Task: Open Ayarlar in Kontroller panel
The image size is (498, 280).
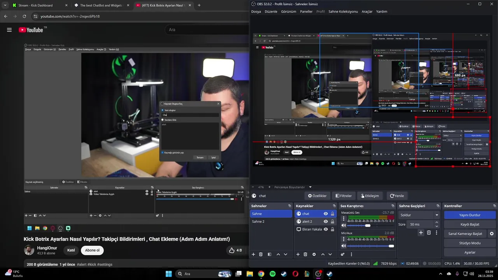Action: [470, 252]
